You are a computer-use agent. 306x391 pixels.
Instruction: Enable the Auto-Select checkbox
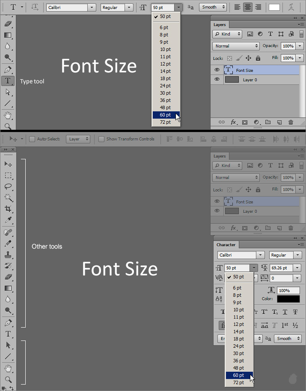[x=32, y=139]
